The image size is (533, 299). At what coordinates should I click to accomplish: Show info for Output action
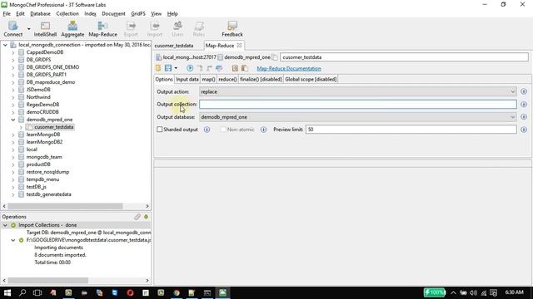pyautogui.click(x=524, y=91)
